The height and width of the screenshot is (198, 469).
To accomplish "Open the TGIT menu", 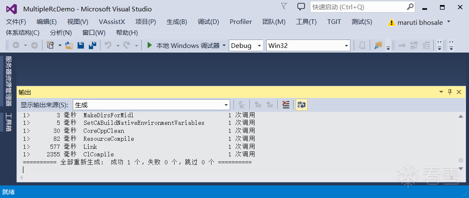I will (334, 22).
